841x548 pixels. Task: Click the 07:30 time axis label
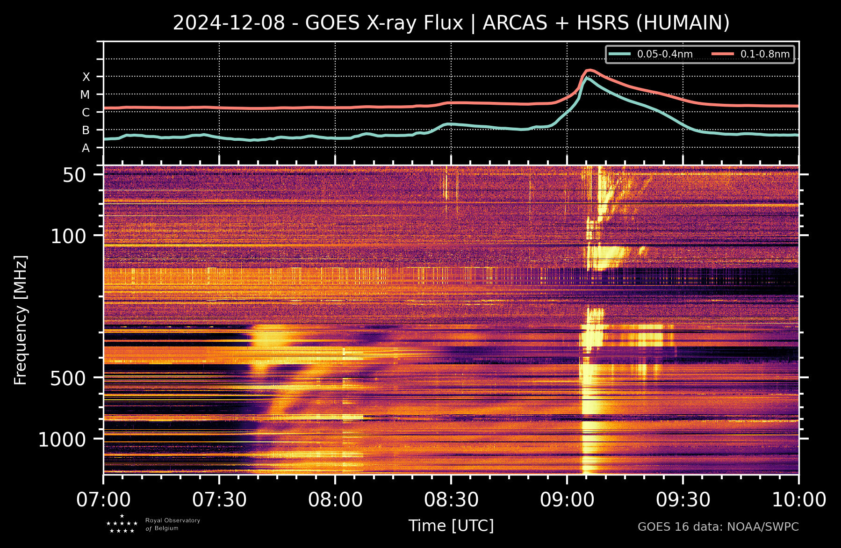[219, 500]
